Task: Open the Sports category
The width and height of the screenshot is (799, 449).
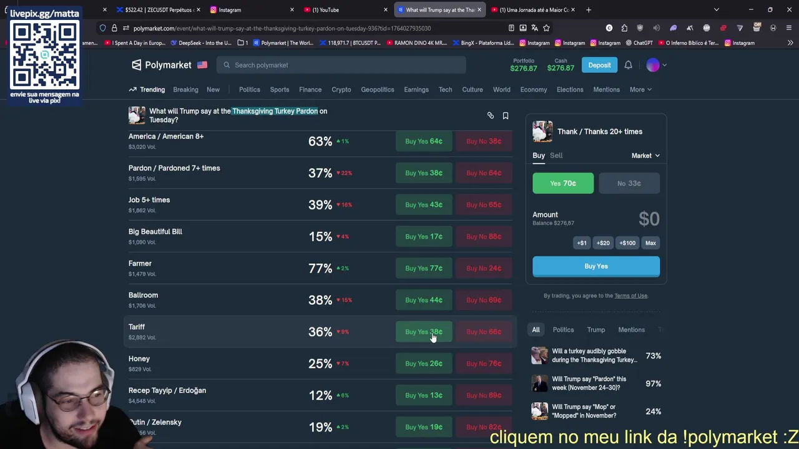Action: (280, 89)
